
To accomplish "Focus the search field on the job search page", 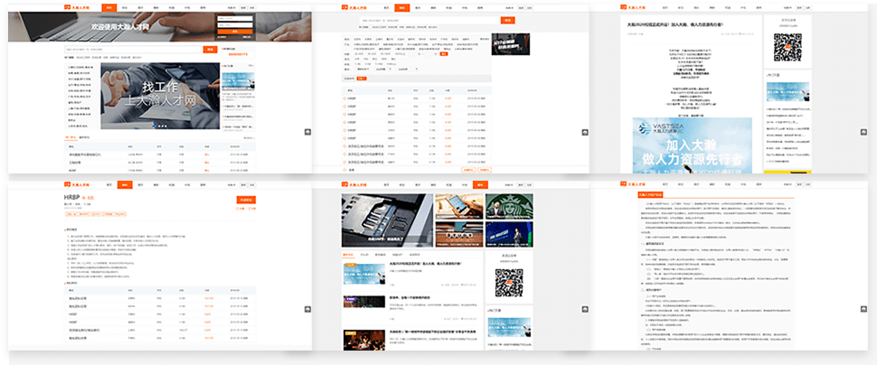I will tap(430, 20).
